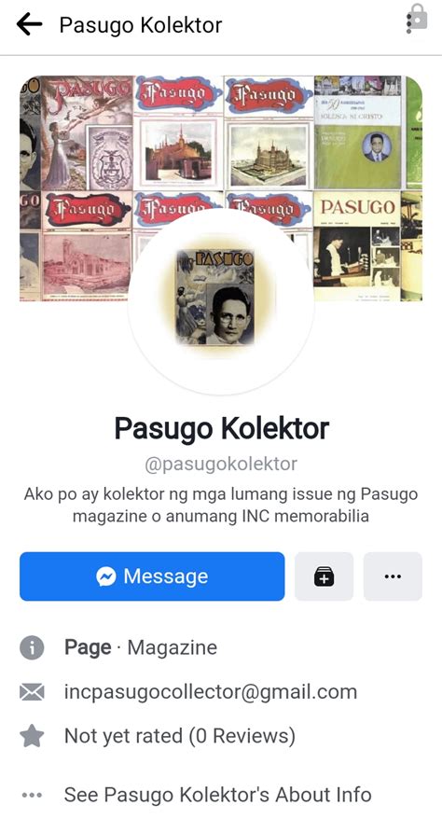View Not yet rated reviews
The height and width of the screenshot is (819, 442).
pos(180,736)
